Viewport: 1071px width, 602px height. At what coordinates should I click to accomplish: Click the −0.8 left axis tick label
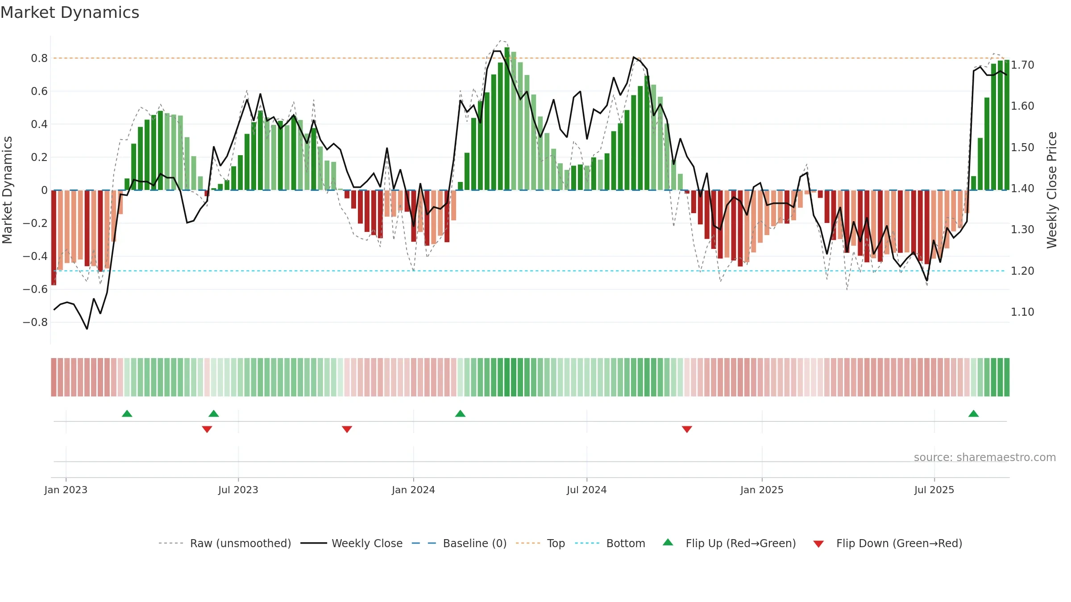(x=35, y=322)
